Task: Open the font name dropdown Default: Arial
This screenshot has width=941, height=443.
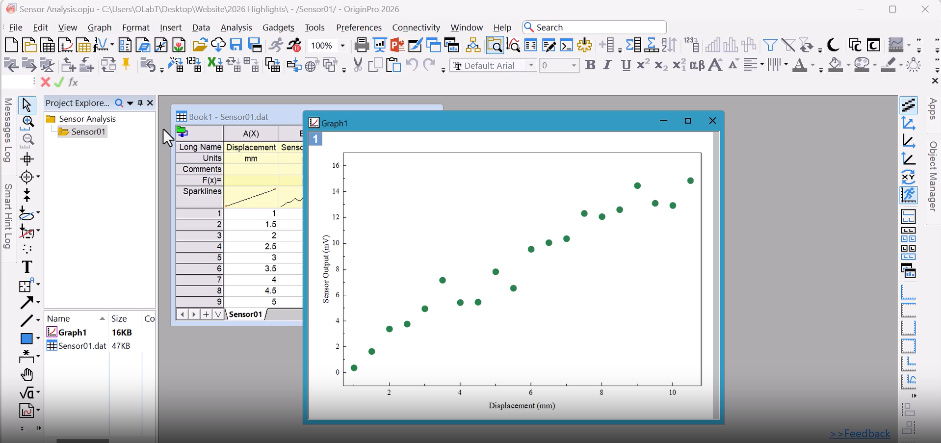Action: point(531,66)
